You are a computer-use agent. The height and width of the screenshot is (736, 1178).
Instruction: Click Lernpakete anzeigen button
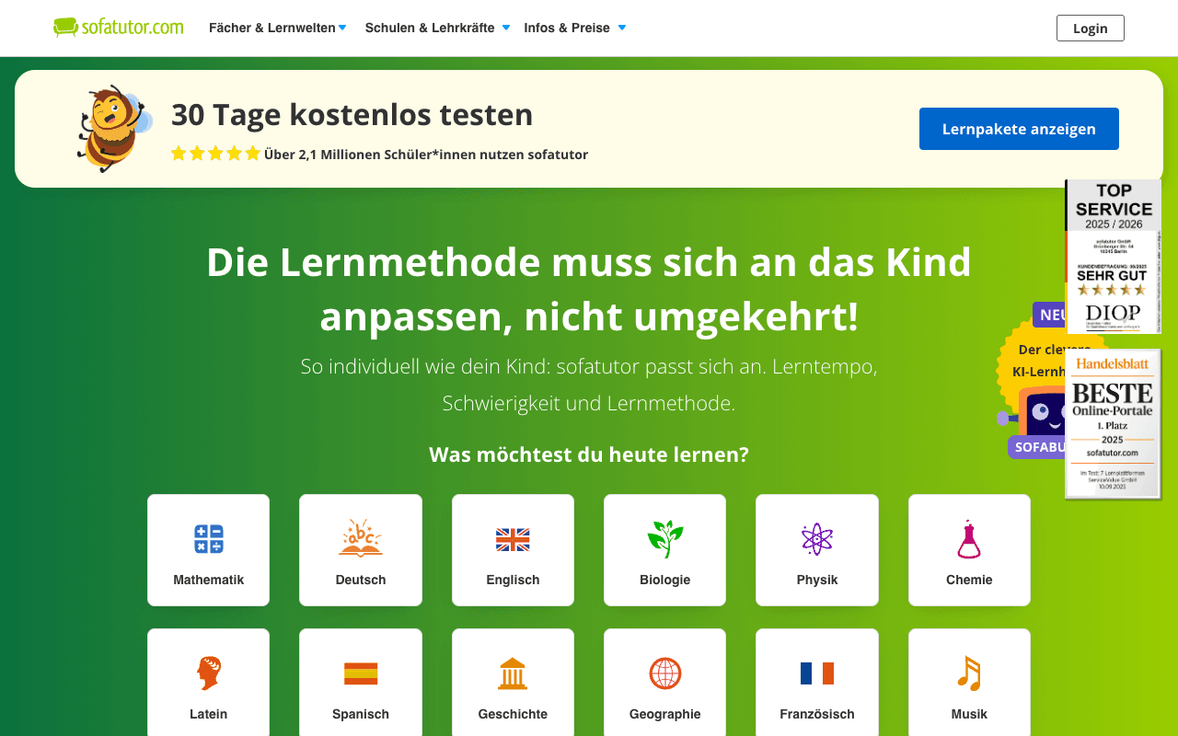[1019, 129]
